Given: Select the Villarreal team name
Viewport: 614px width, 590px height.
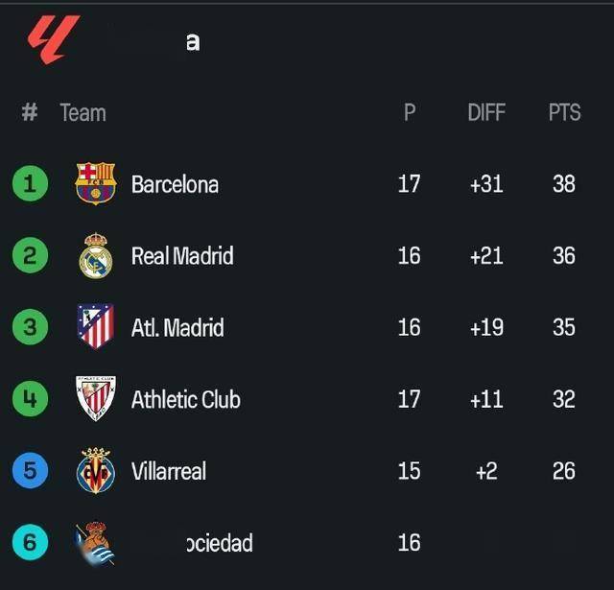Looking at the screenshot, I should coord(169,471).
